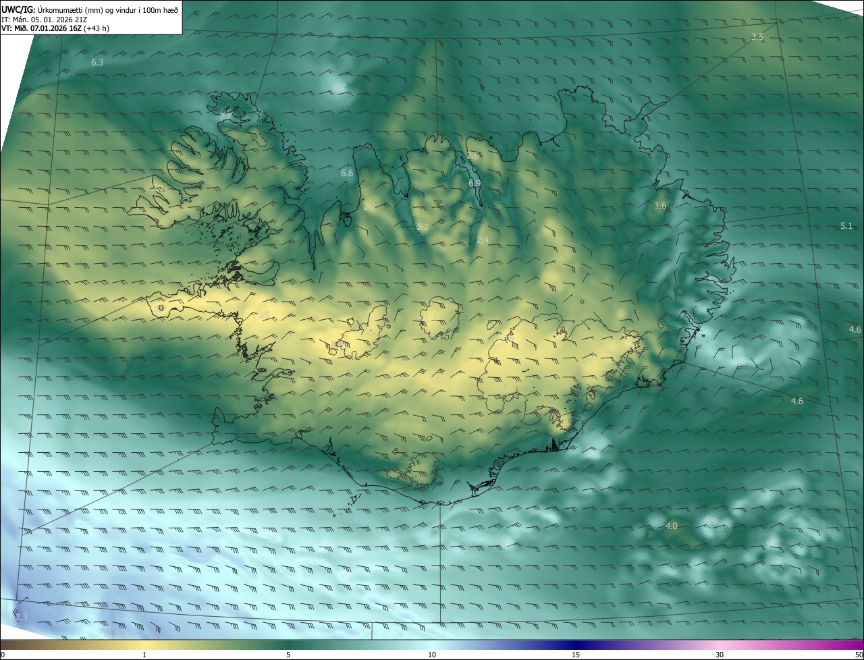This screenshot has width=864, height=660.
Task: Click the 'VT: Mið. 07.01.2026 16Z (+43 h)' line
Action: tap(55, 29)
